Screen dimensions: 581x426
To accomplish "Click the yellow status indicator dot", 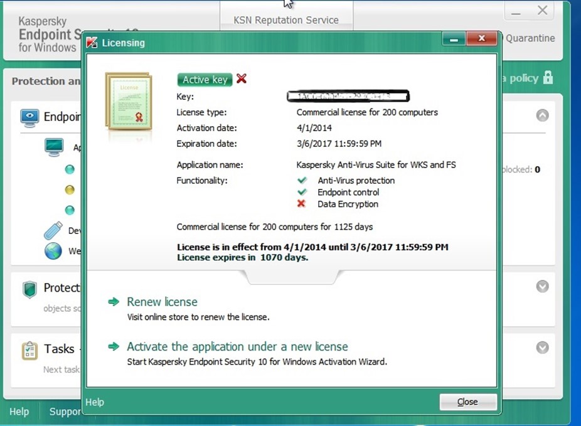I will click(70, 189).
